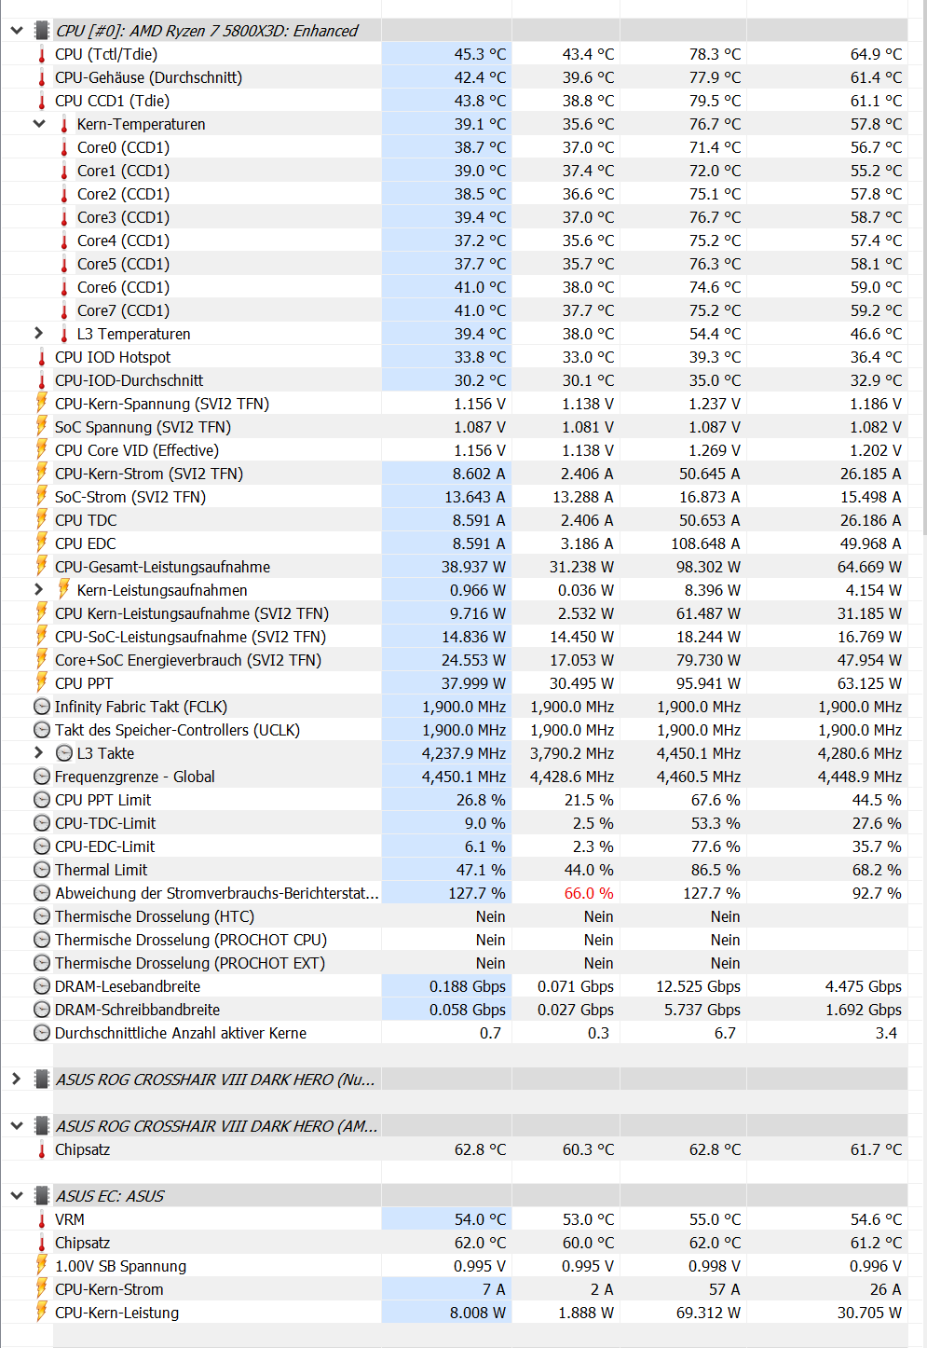The width and height of the screenshot is (927, 1348).
Task: Select the CPU Core VID (Effective) row
Action: (x=454, y=450)
